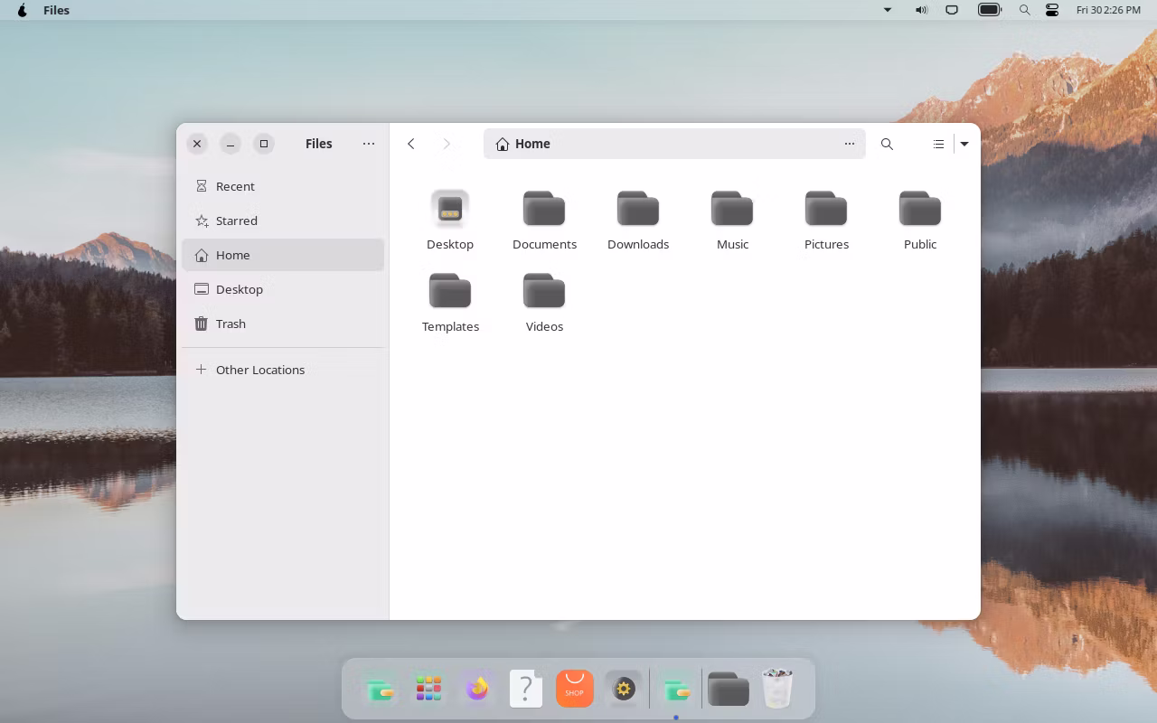
Task: Open the trash can in the dock
Action: pyautogui.click(x=777, y=689)
